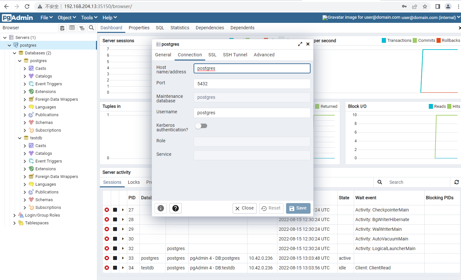Open General tab in postgres dialog
This screenshot has width=461, height=280.
[x=163, y=55]
